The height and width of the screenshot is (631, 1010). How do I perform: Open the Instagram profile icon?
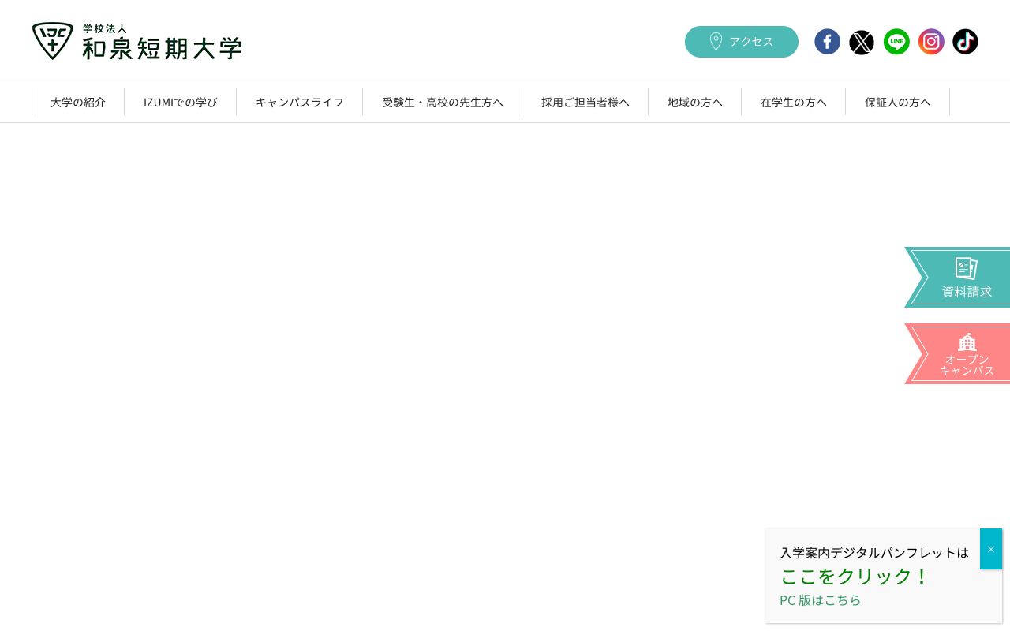(x=931, y=42)
